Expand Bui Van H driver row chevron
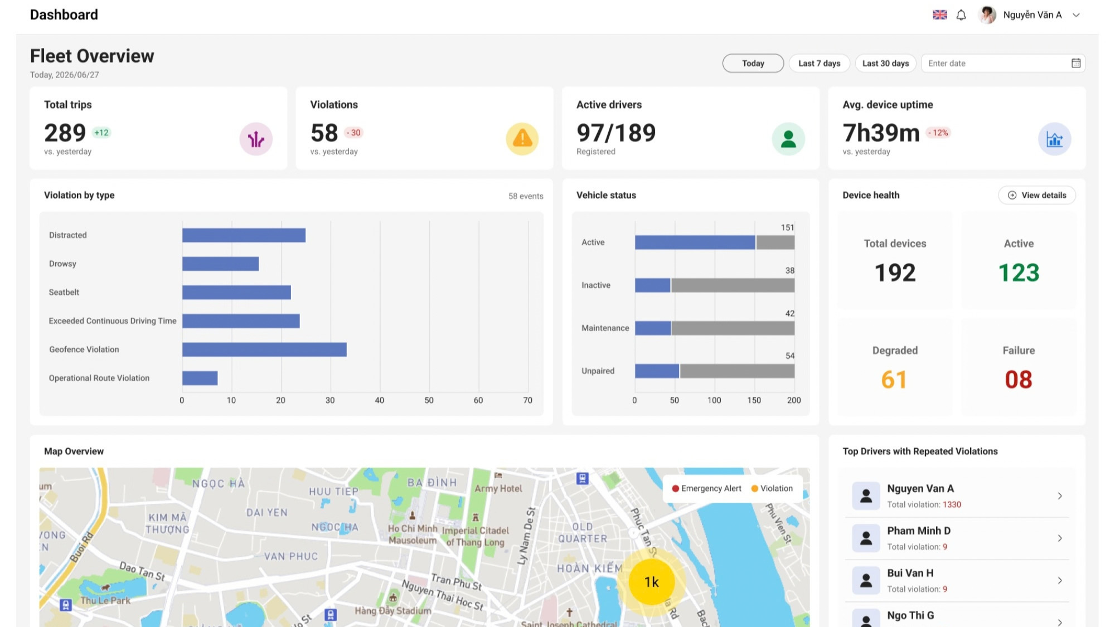The image size is (1115, 627). click(x=1060, y=581)
